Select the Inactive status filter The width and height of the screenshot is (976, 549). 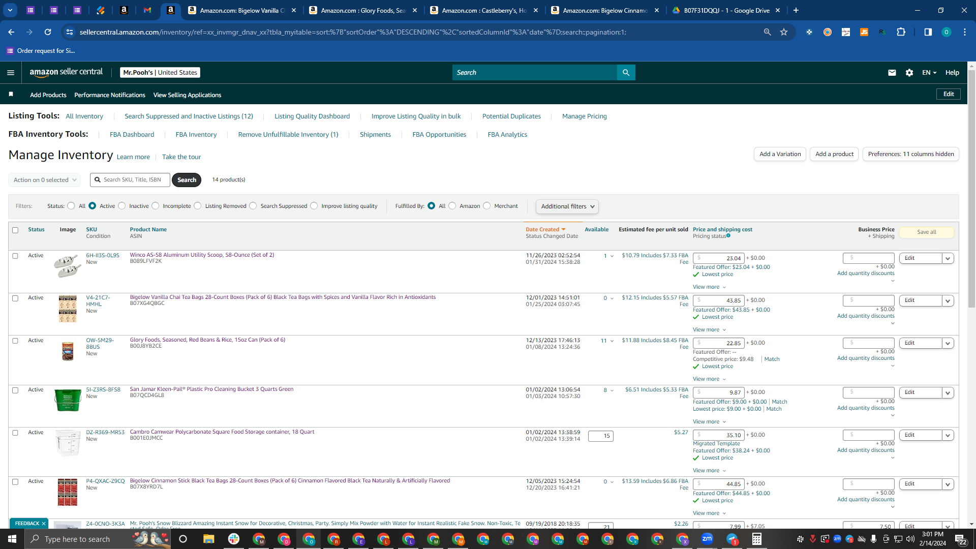(x=122, y=206)
